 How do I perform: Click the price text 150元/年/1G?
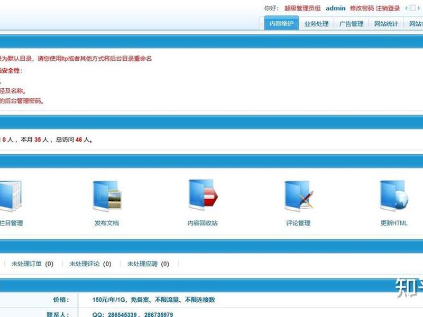(109, 300)
